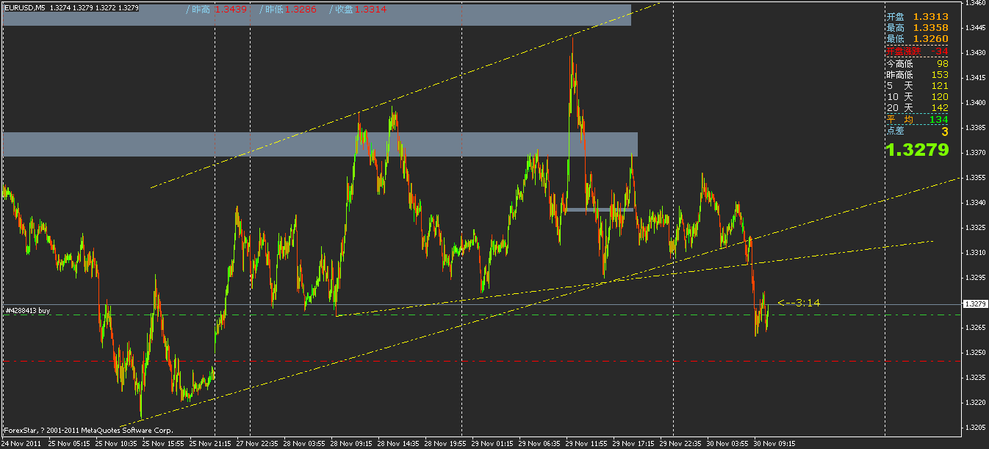The width and height of the screenshot is (989, 449).
Task: Click the ForexStar MetaQuotes copyright text
Action: (x=88, y=429)
